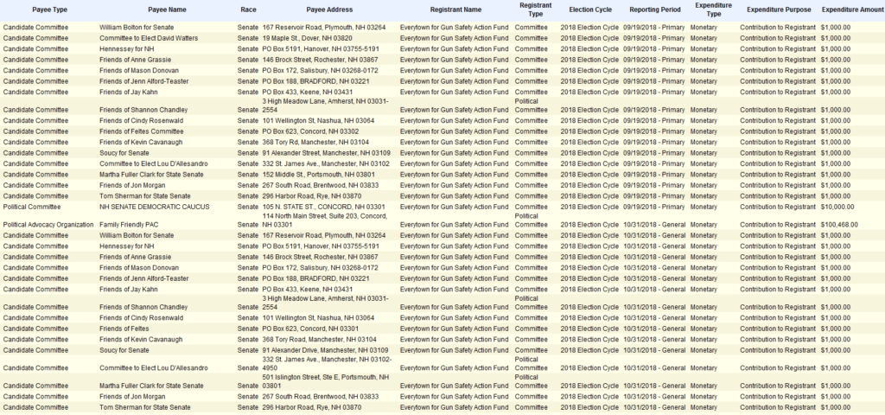Click the Expenditure Purpose column header
Image resolution: width=885 pixels, height=415 pixels.
pos(774,9)
